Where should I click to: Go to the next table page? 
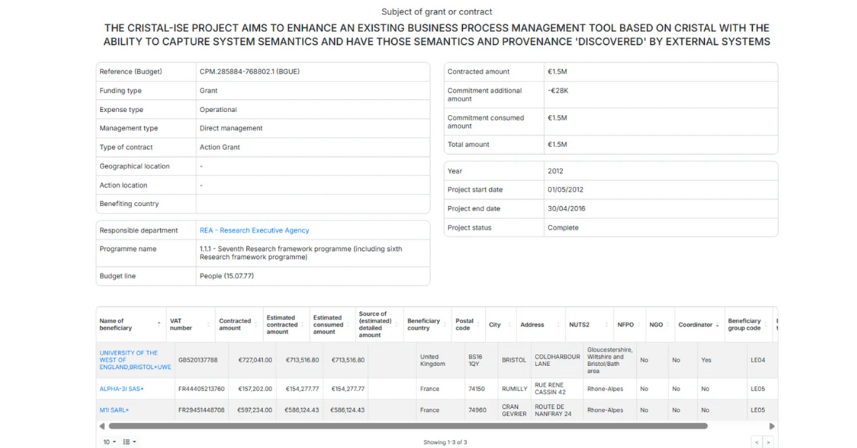(x=768, y=442)
